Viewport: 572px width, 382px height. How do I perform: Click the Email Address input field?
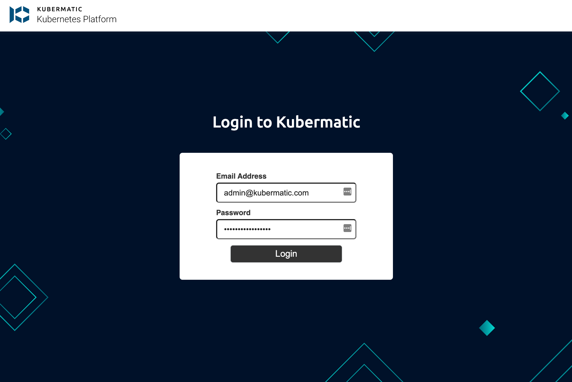286,193
